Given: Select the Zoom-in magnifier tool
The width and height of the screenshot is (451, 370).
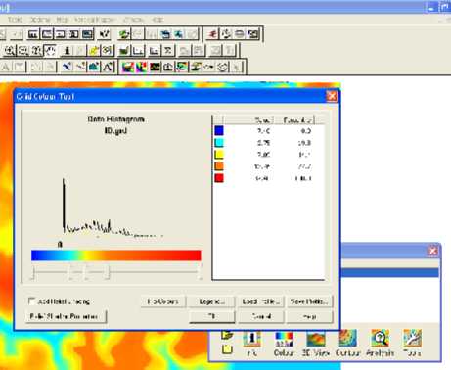Looking at the screenshot, I should 10,51.
